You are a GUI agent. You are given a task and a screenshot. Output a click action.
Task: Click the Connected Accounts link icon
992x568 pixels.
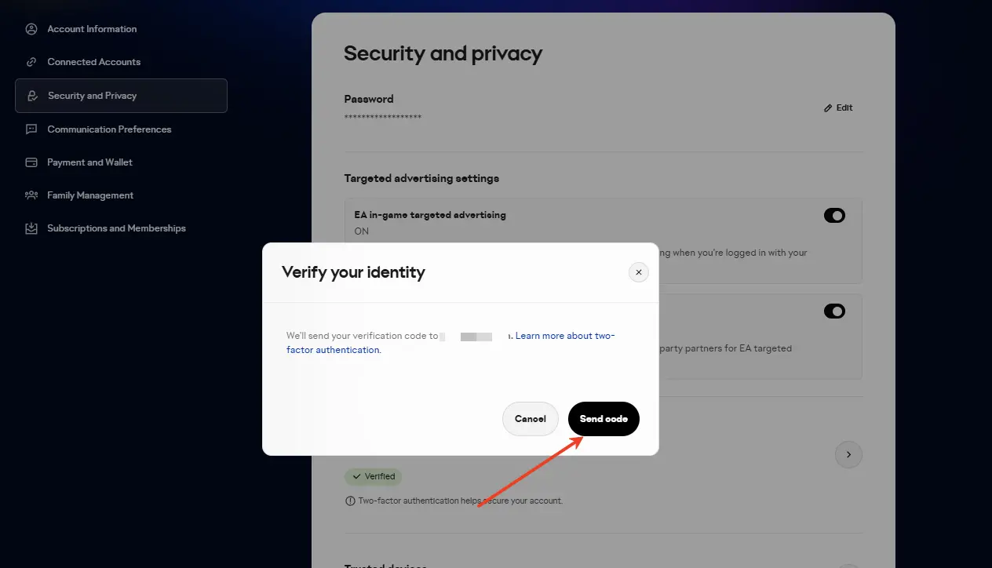(x=31, y=62)
